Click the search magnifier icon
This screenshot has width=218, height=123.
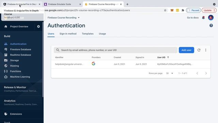coord(58,50)
